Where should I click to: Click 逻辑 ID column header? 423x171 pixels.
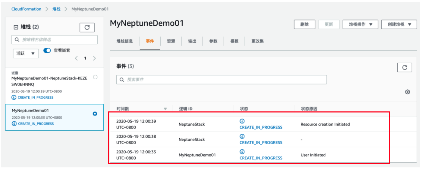[186, 109]
